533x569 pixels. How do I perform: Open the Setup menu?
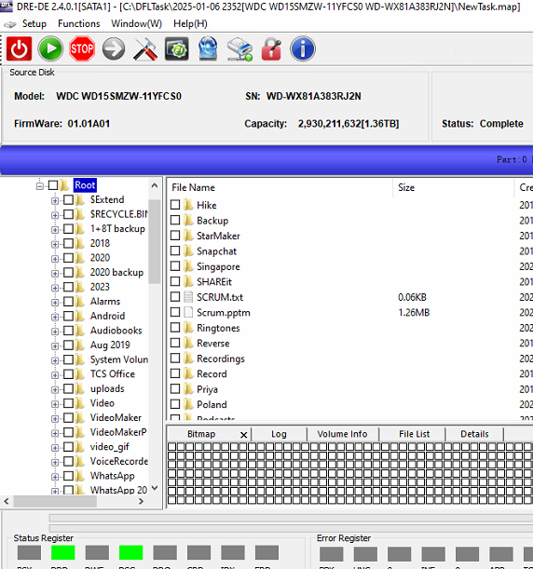tap(34, 23)
